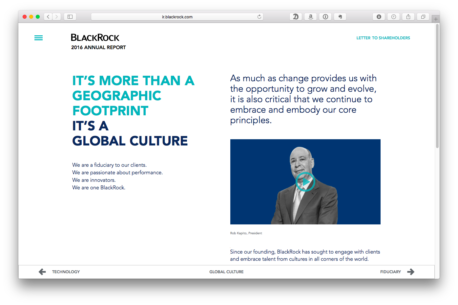Click the D extension icon
458x305 pixels.
[x=296, y=17]
